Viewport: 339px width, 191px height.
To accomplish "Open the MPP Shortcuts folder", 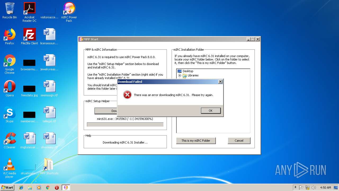I will point(49,167).
